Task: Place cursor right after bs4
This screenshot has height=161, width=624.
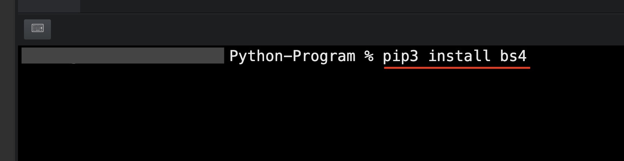Action: pyautogui.click(x=528, y=56)
